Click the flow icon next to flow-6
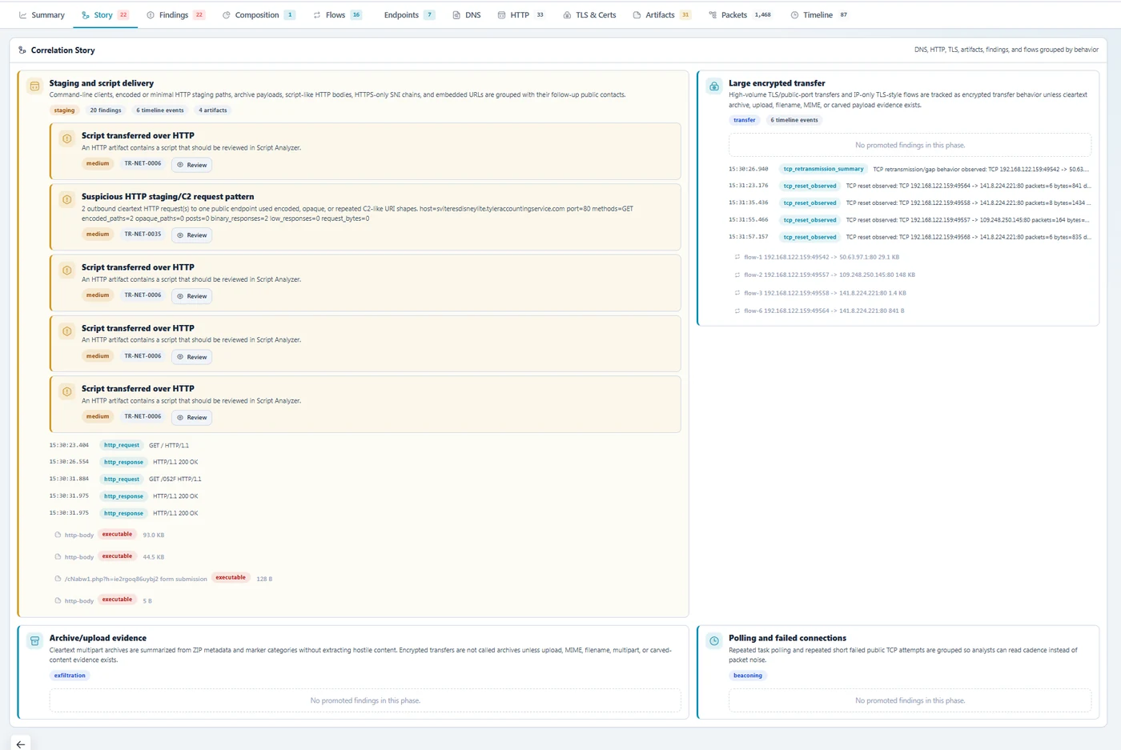 (737, 311)
